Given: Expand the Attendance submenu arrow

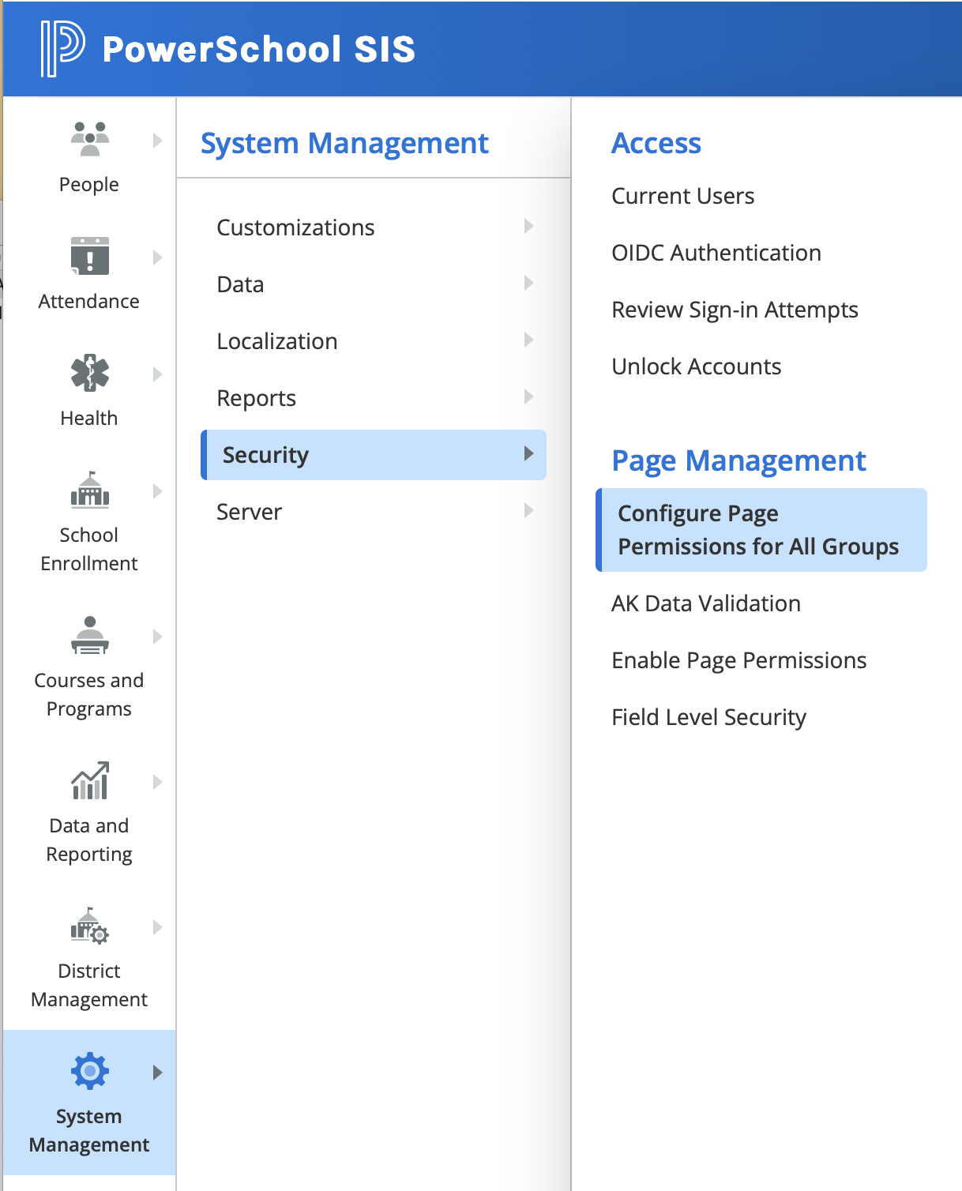Looking at the screenshot, I should (158, 257).
